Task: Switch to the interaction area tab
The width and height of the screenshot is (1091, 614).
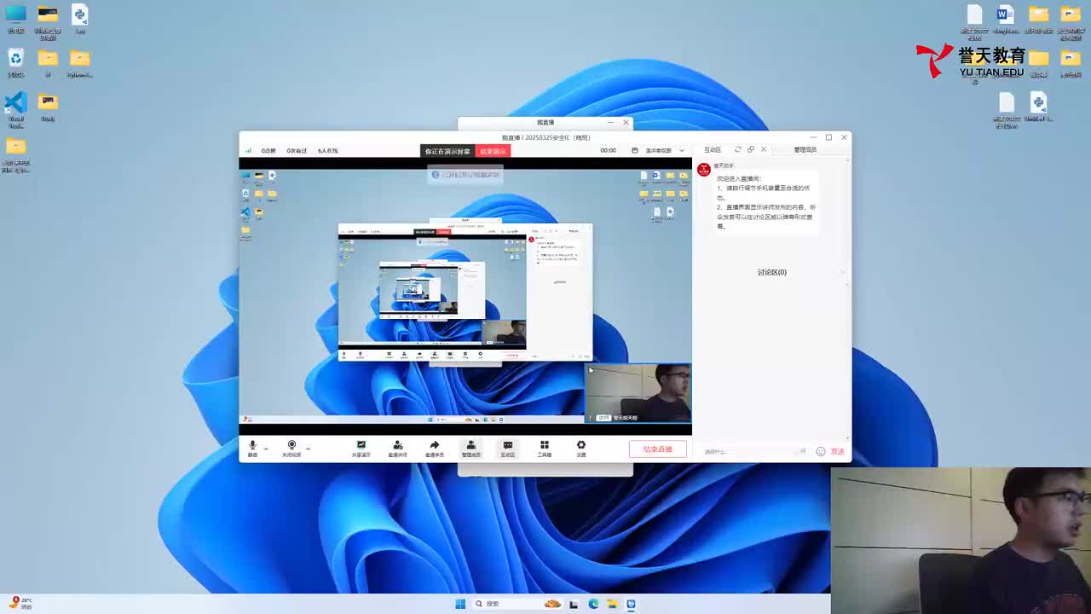Action: click(713, 150)
